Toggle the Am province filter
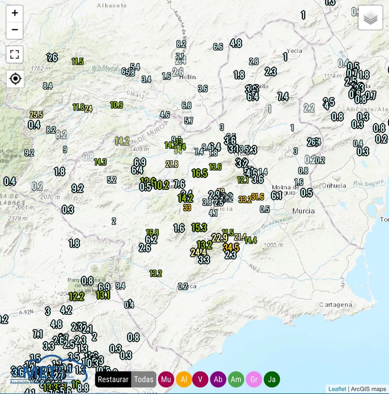Viewport: 389px width, 394px height. click(236, 379)
